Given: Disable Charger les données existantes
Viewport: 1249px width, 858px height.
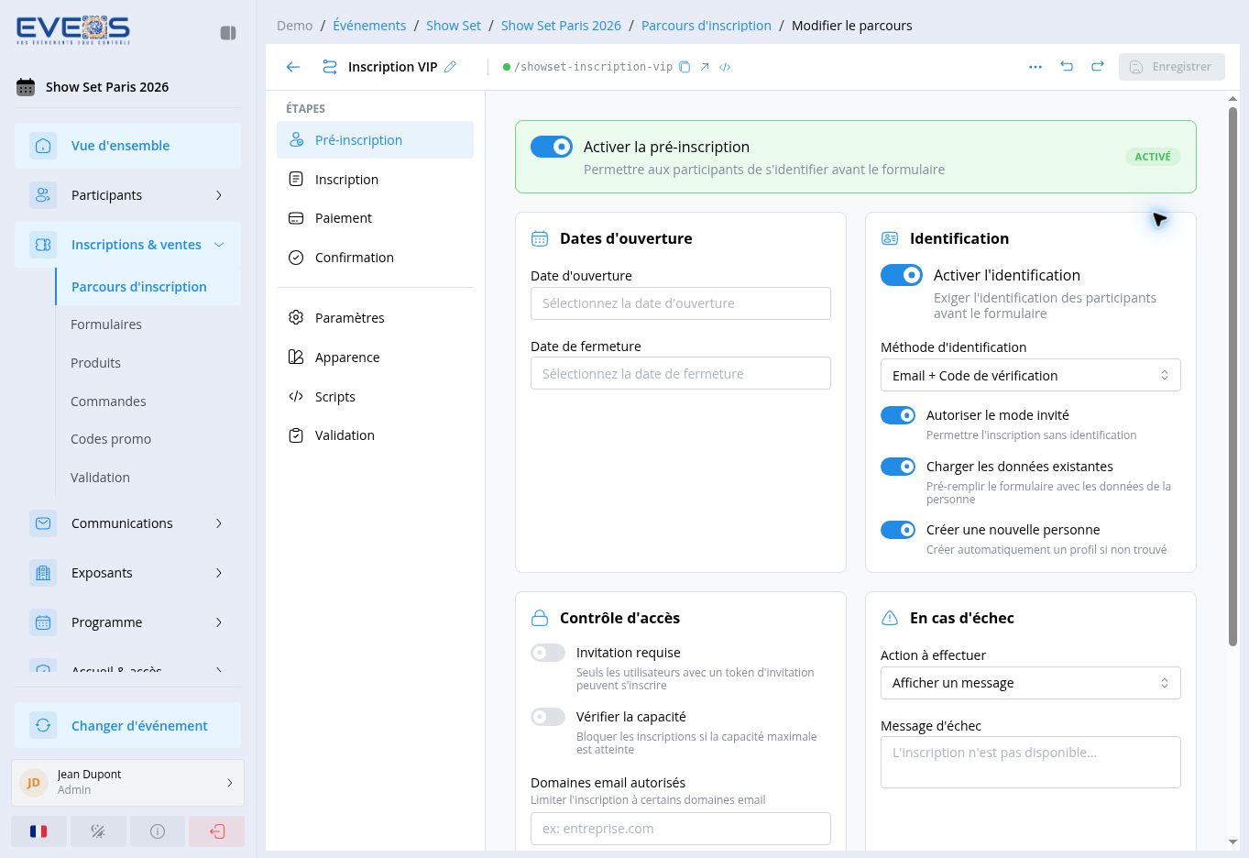Looking at the screenshot, I should pos(898,467).
